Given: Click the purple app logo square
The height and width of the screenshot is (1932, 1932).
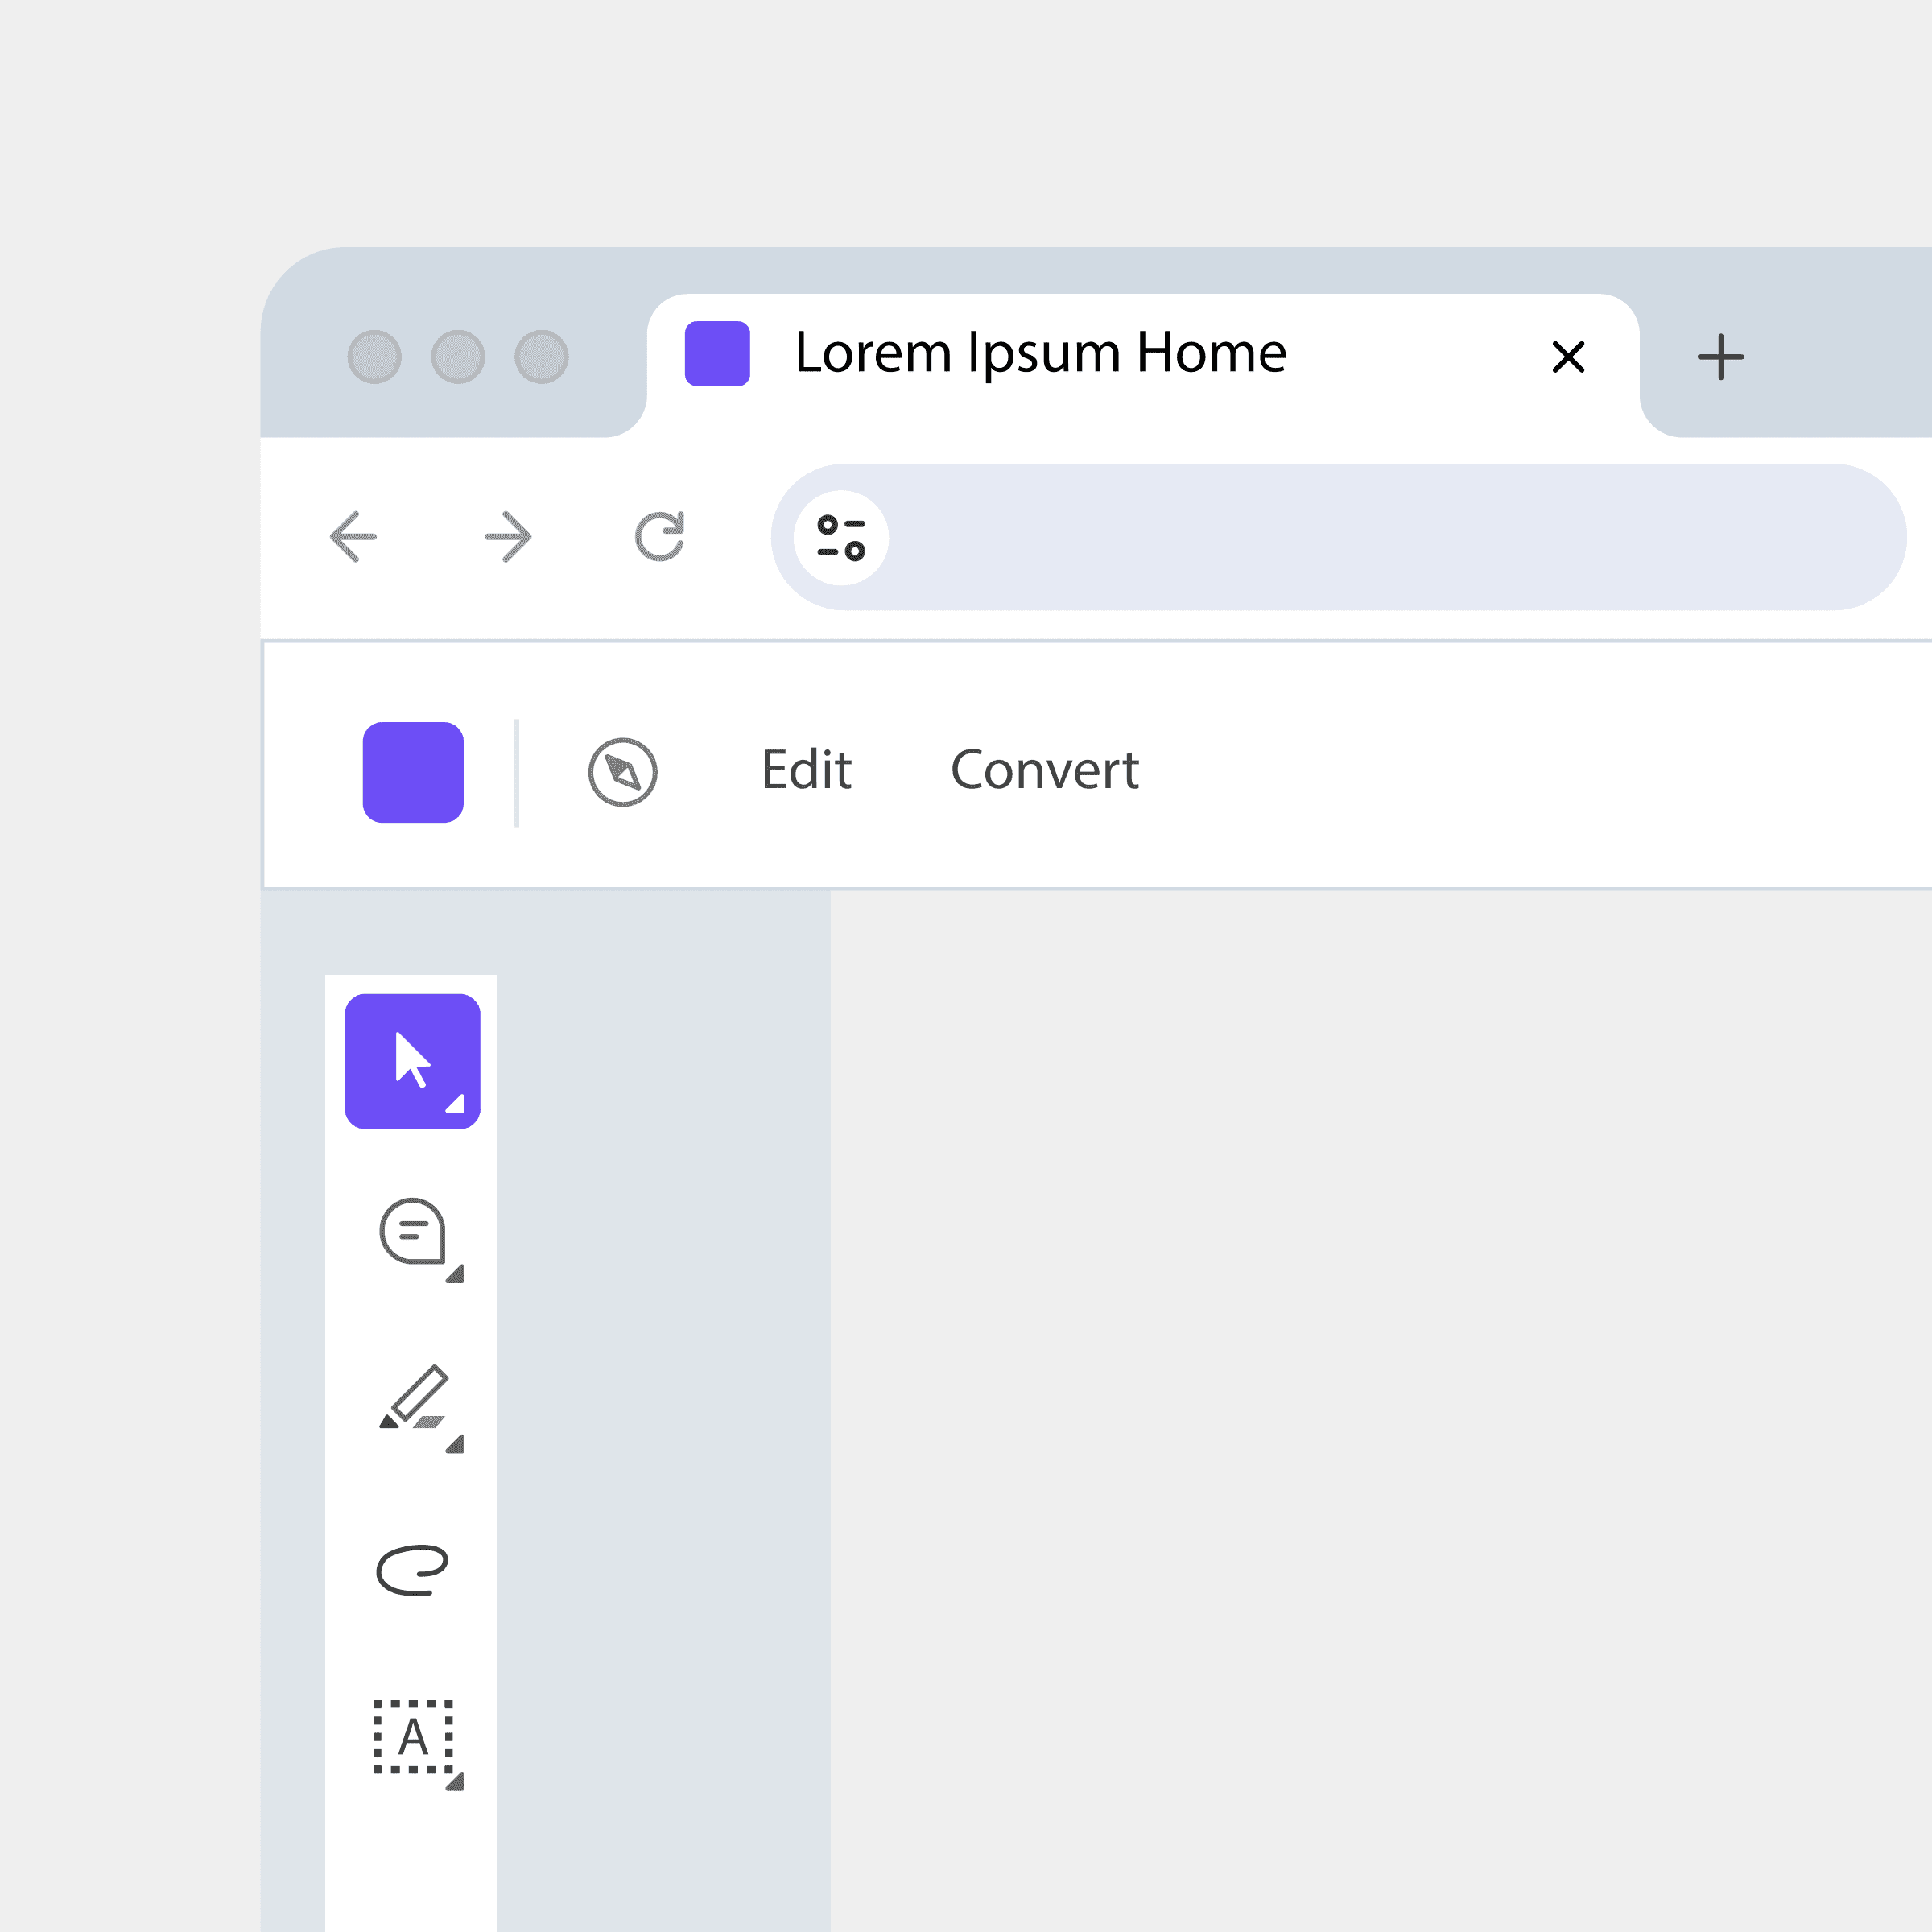Looking at the screenshot, I should click(412, 772).
